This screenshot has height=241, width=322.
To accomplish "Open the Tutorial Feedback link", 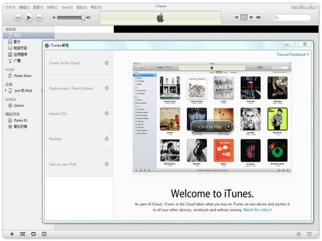I will pyautogui.click(x=292, y=55).
